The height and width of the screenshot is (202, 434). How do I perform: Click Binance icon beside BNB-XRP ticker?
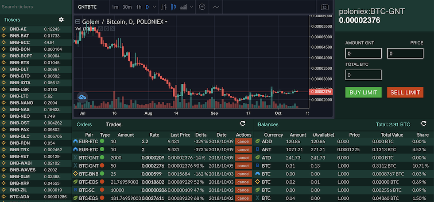click(4, 183)
